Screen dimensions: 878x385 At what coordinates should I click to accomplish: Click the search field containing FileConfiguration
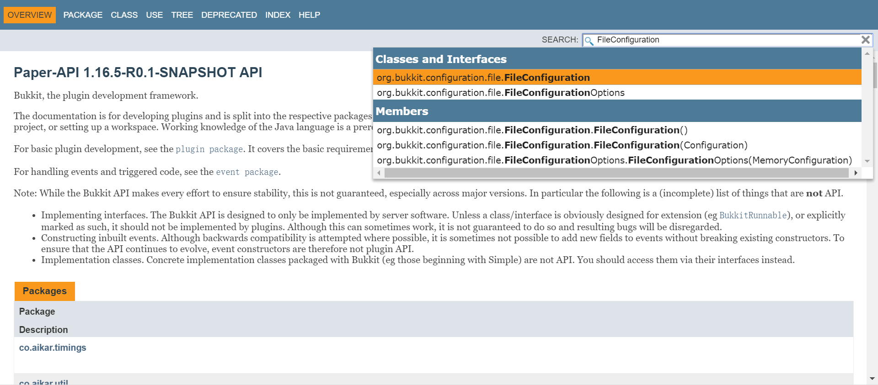(x=727, y=40)
